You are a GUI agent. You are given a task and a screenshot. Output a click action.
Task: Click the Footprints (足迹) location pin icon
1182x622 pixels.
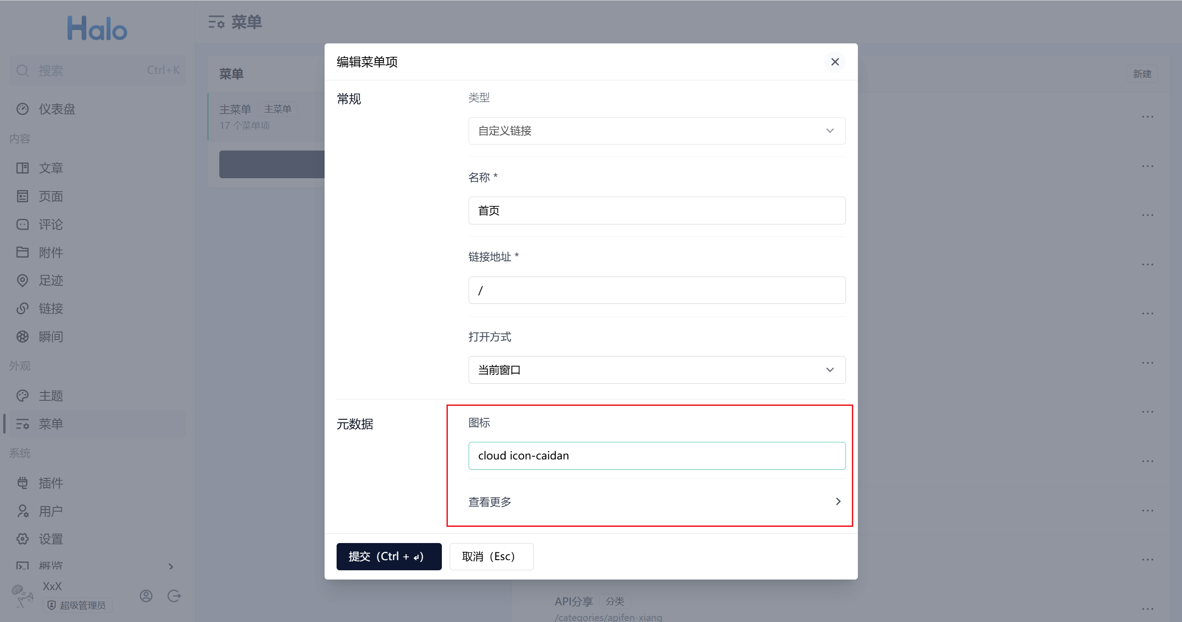point(22,280)
